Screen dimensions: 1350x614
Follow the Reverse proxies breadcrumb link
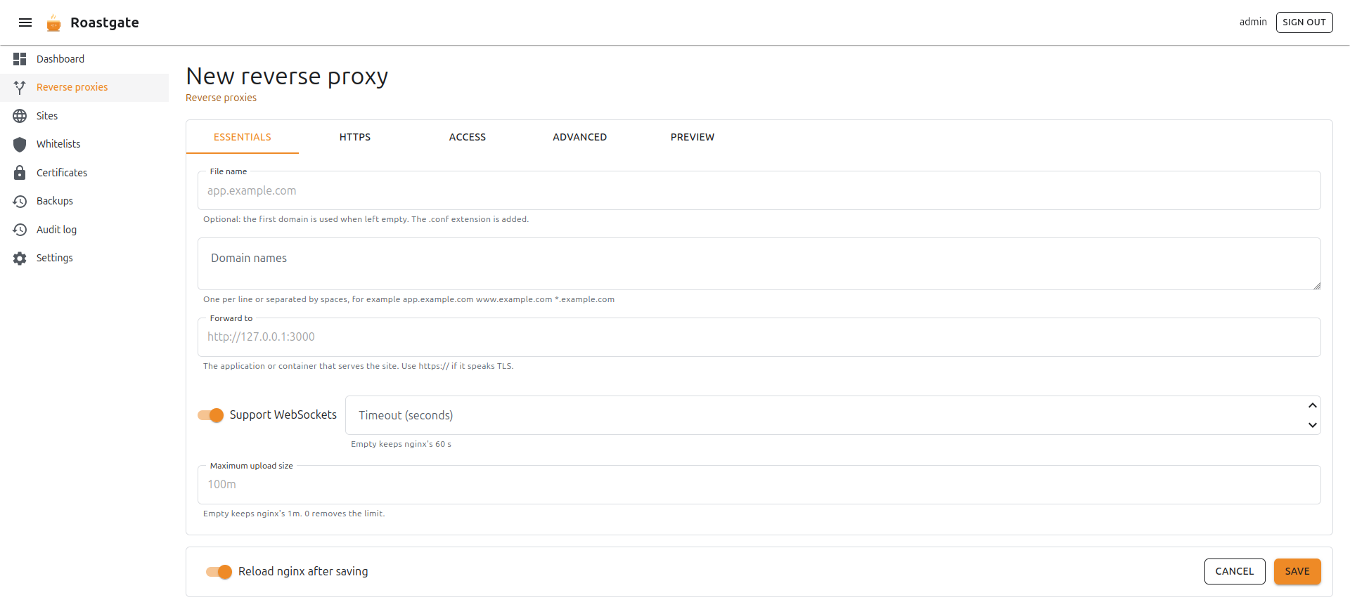click(221, 98)
